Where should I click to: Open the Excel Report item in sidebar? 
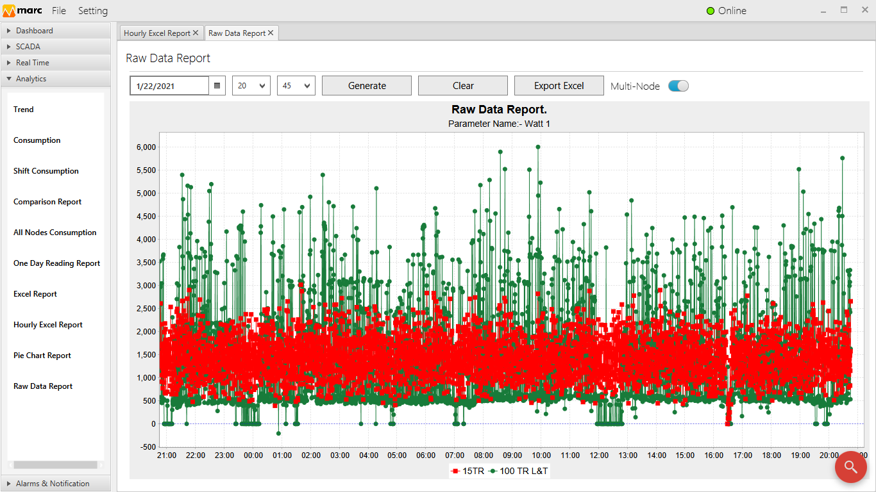point(35,294)
